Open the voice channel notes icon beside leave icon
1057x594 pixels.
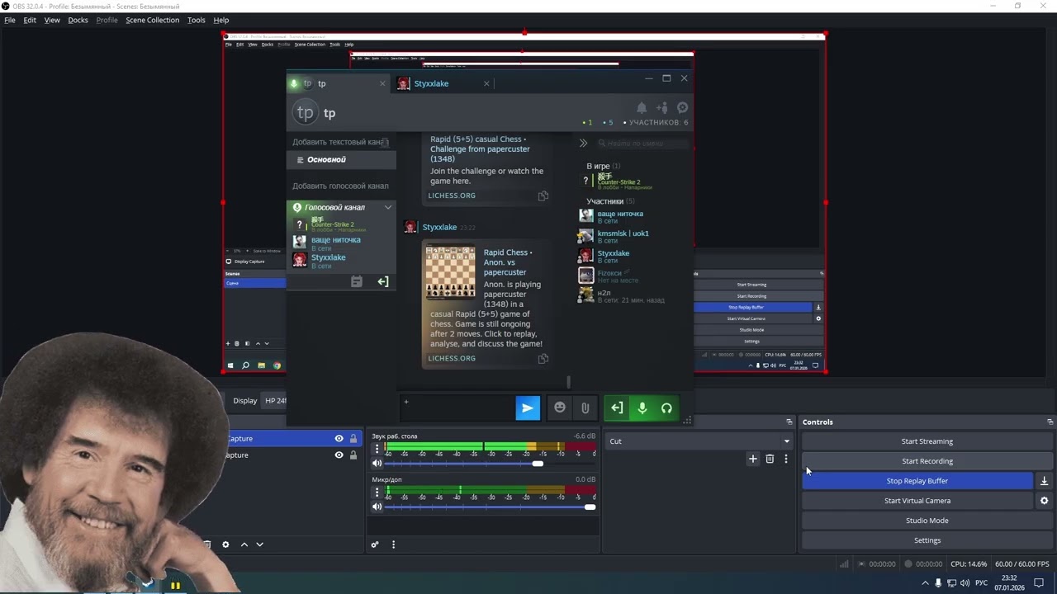(357, 281)
